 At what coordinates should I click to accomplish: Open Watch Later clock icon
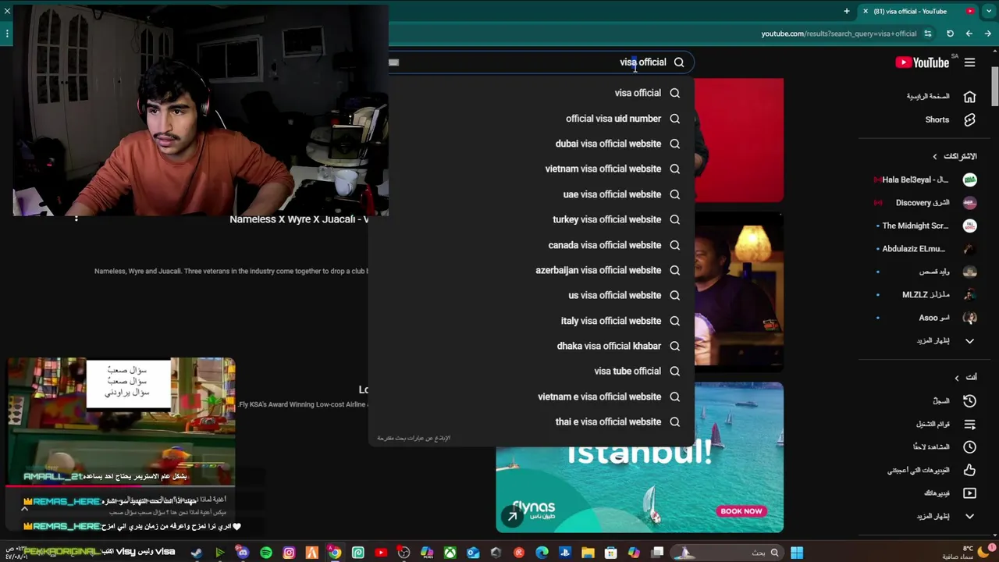(x=969, y=447)
